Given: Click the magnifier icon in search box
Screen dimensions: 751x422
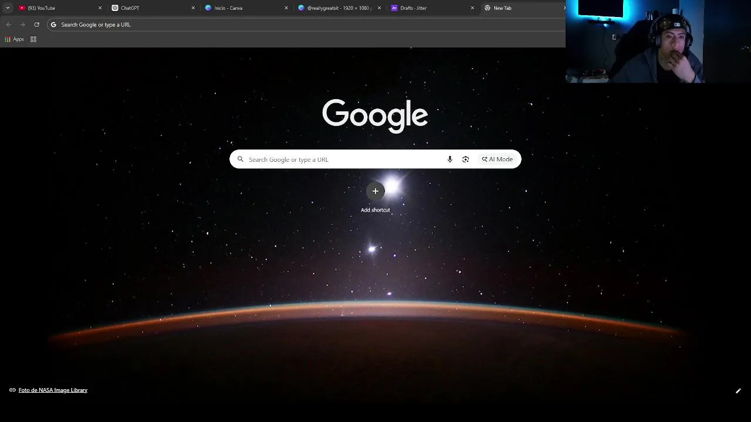Looking at the screenshot, I should tap(240, 159).
